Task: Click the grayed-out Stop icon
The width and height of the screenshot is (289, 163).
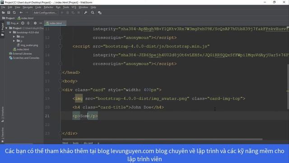Action: click(79, 13)
